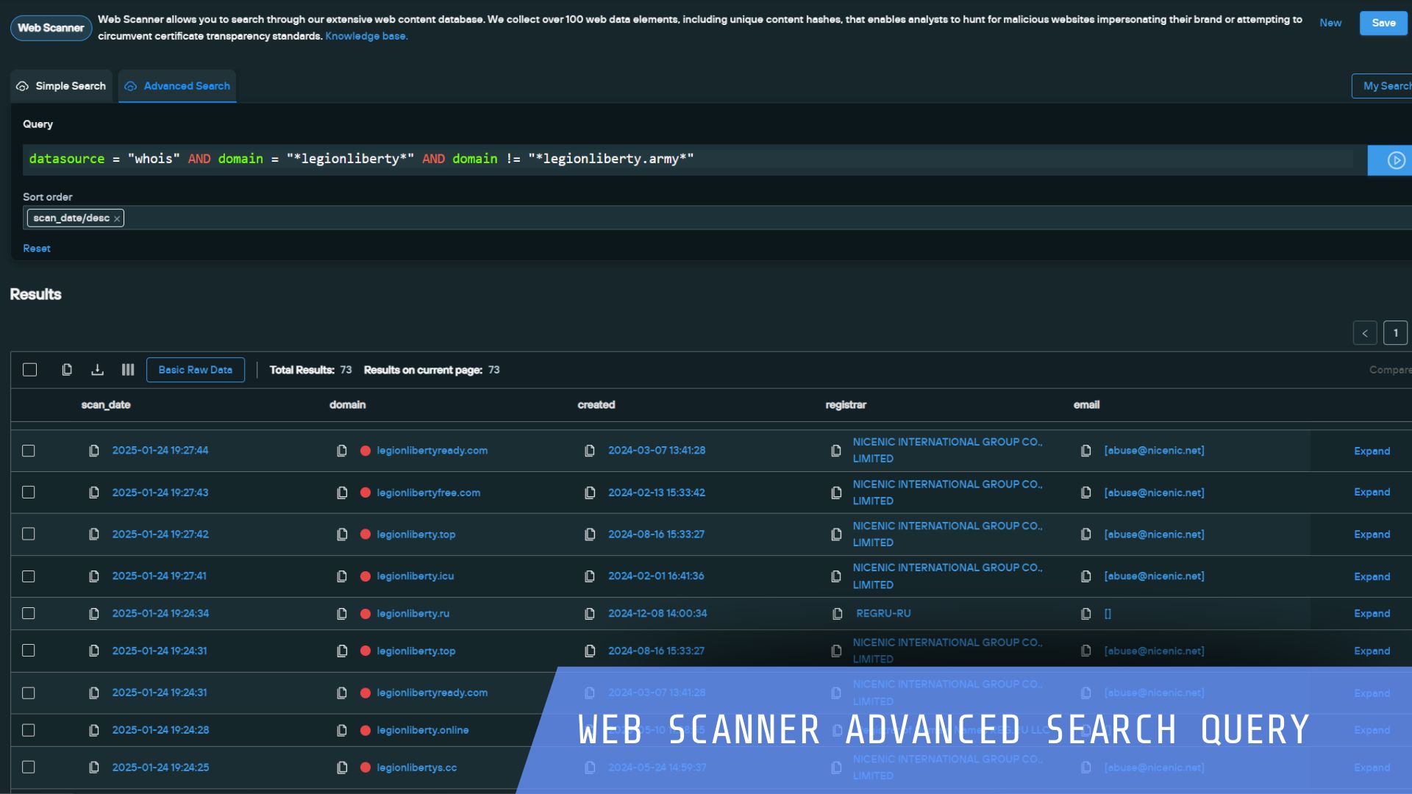The height and width of the screenshot is (794, 1412).
Task: Switch view with Basic Raw Data button
Action: coord(196,370)
